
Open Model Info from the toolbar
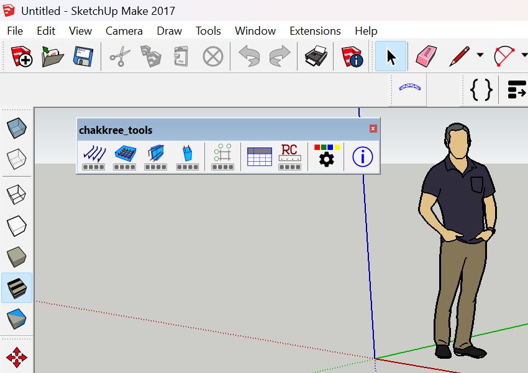tap(352, 56)
